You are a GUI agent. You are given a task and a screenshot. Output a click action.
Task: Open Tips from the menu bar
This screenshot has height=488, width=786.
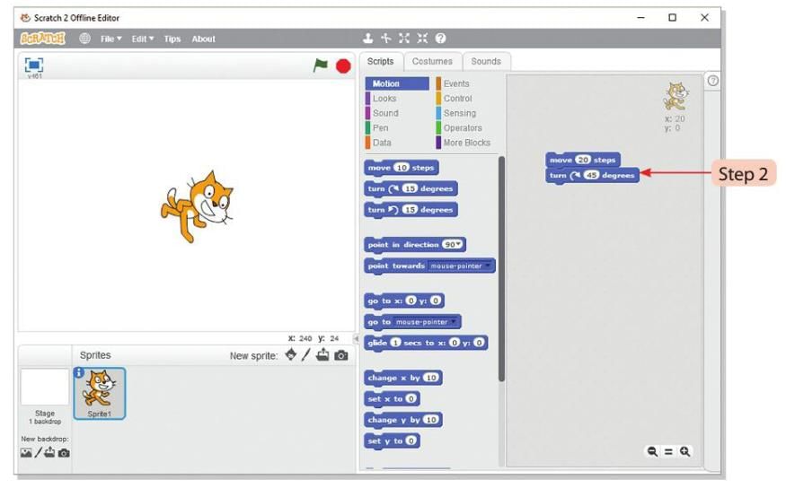[172, 39]
